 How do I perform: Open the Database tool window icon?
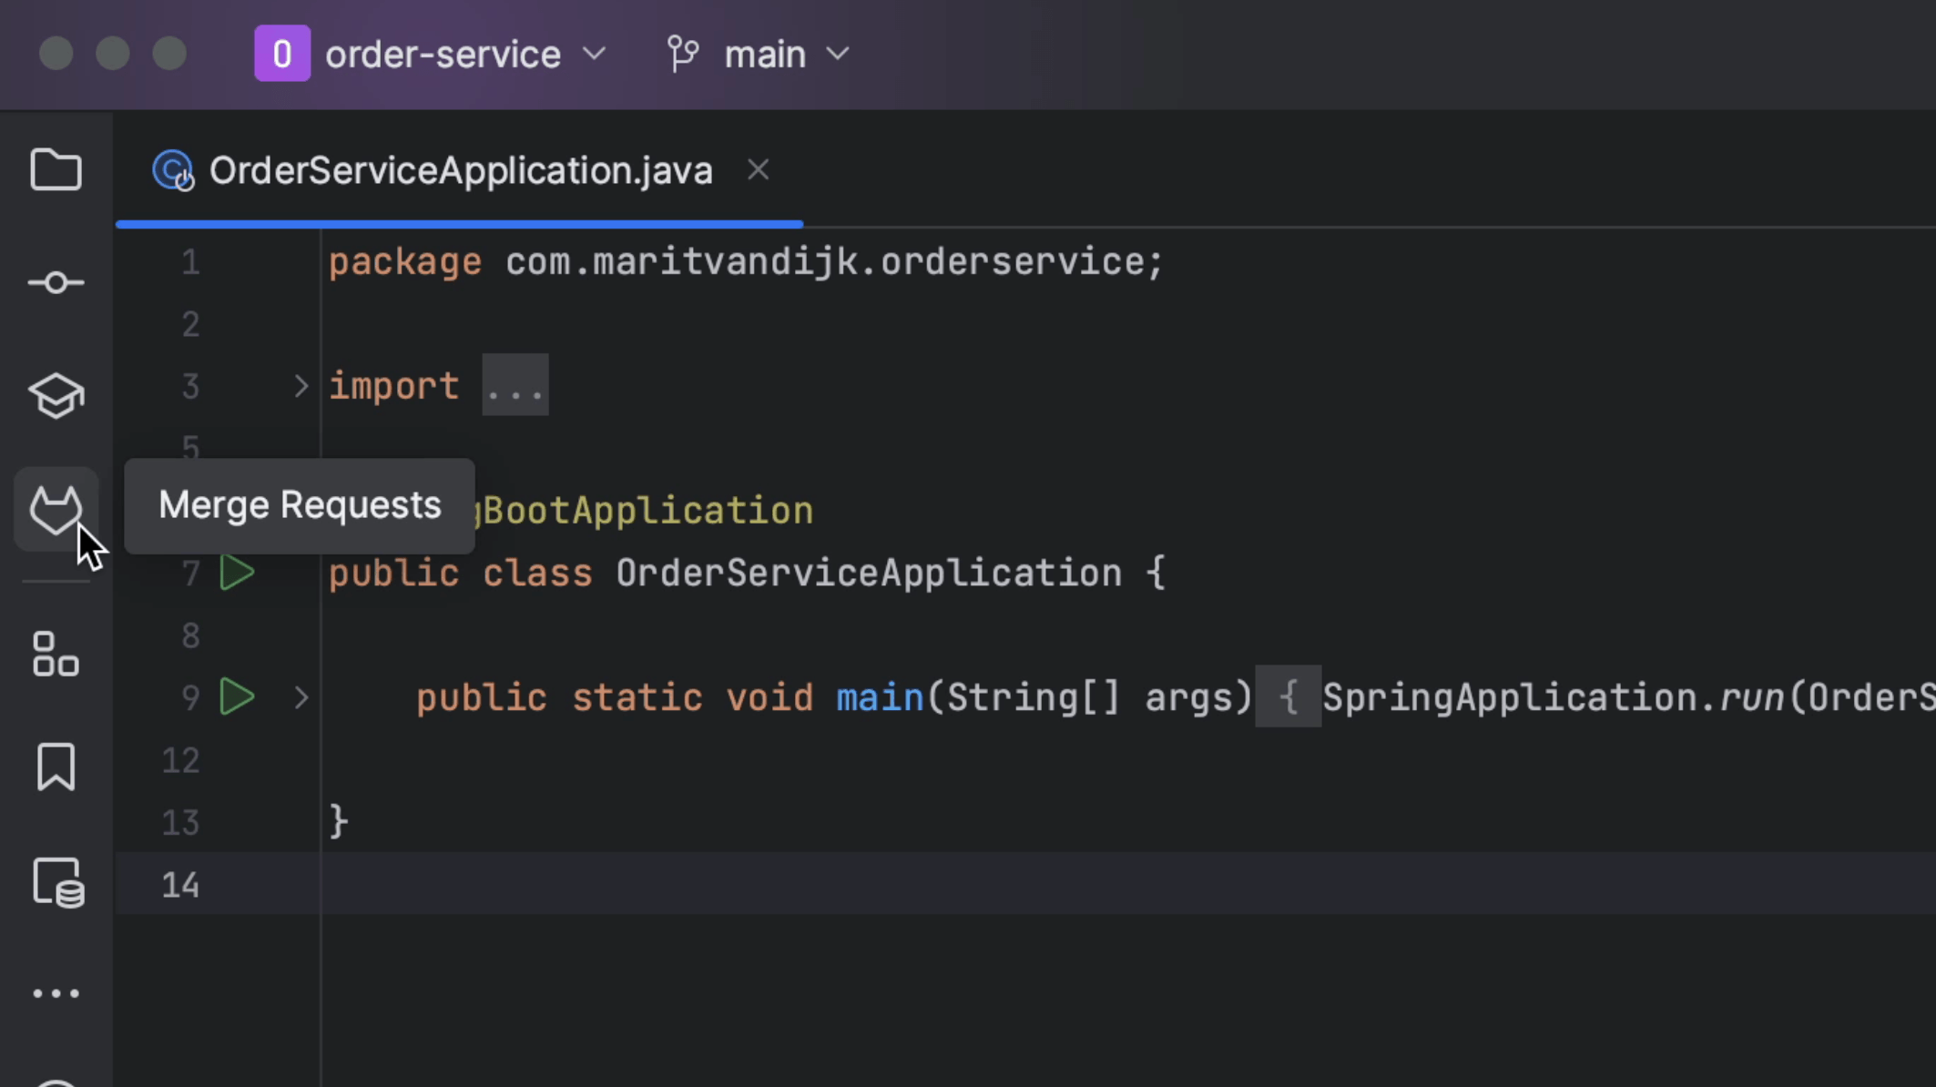[58, 882]
